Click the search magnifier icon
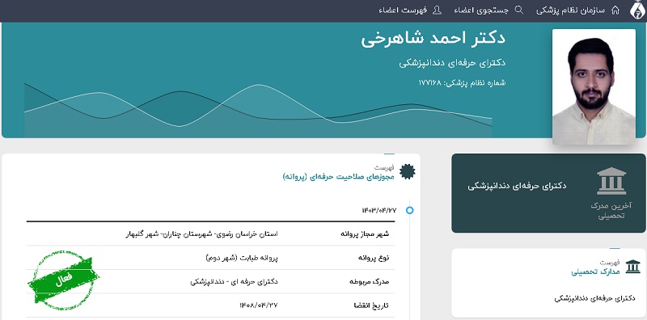Image resolution: width=647 pixels, height=320 pixels. pos(519,11)
